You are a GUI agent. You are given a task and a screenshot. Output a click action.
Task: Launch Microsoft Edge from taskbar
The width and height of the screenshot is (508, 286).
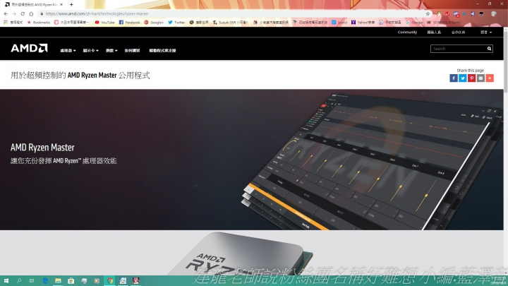click(x=45, y=281)
